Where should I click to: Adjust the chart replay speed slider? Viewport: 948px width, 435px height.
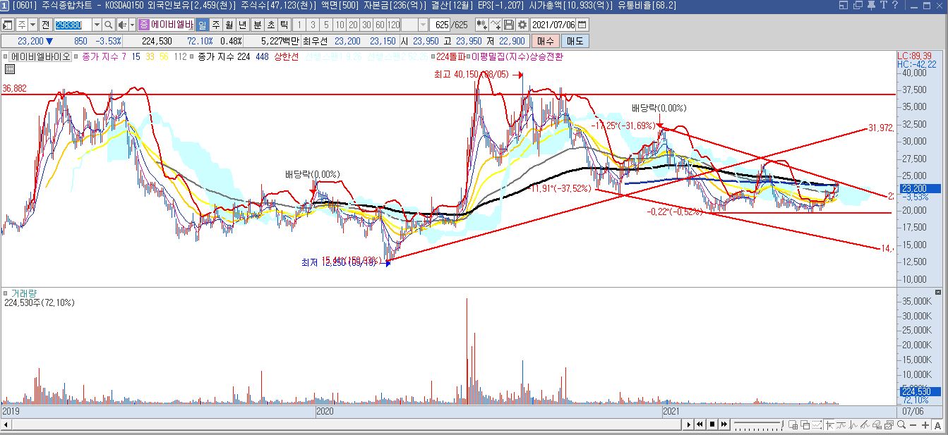click(x=760, y=424)
